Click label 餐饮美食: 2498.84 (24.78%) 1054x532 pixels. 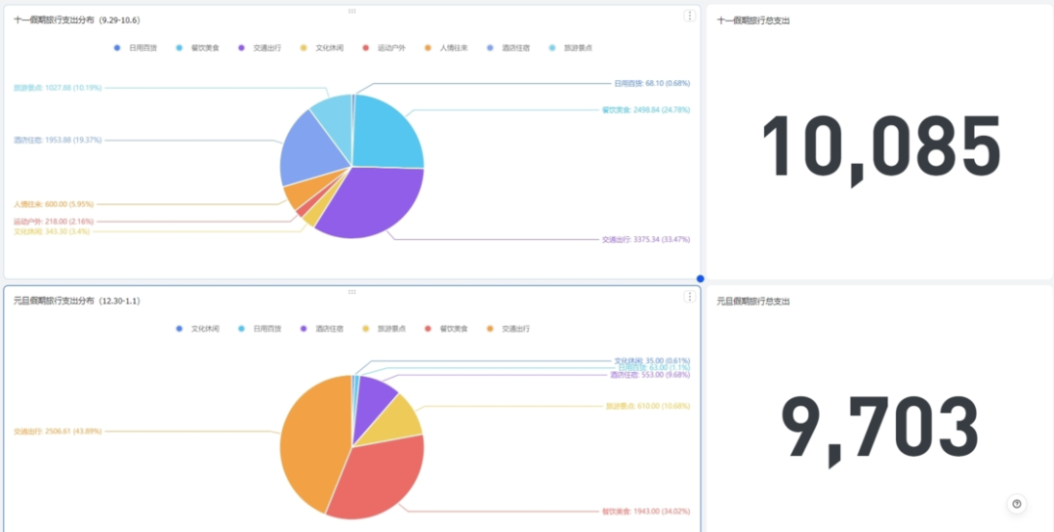[646, 109]
